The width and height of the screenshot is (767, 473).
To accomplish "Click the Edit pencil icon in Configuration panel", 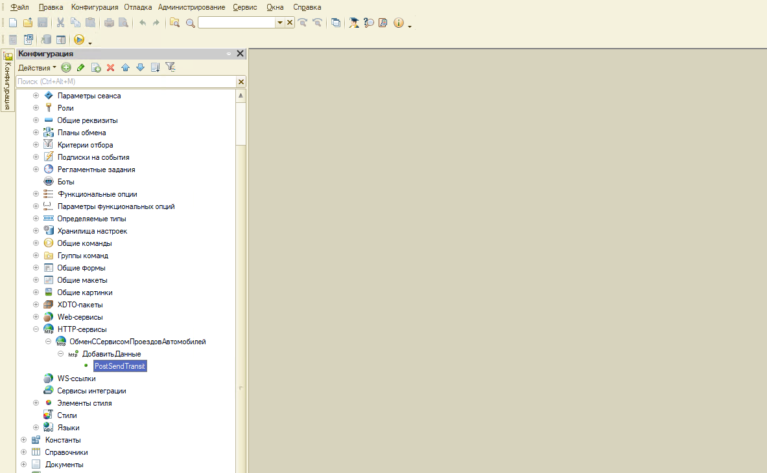I will click(x=80, y=67).
